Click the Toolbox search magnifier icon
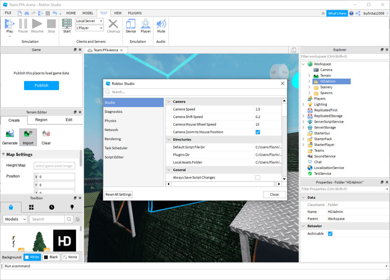390x280 pixels. coord(69,219)
